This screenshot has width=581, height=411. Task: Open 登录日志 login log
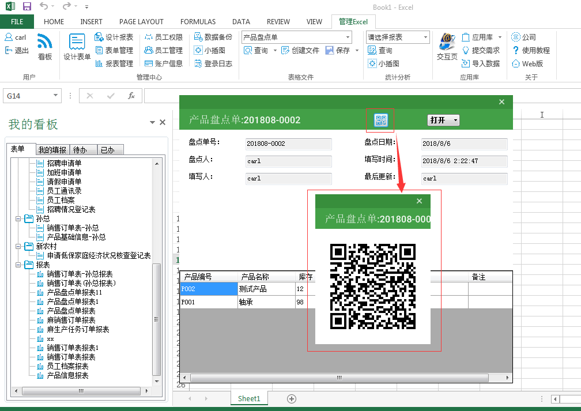[213, 64]
